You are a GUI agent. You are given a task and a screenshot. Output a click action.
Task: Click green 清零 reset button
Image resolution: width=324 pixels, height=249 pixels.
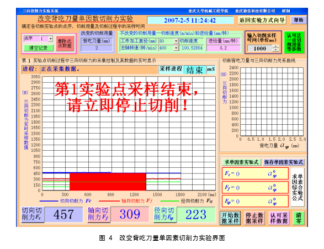click(299, 218)
